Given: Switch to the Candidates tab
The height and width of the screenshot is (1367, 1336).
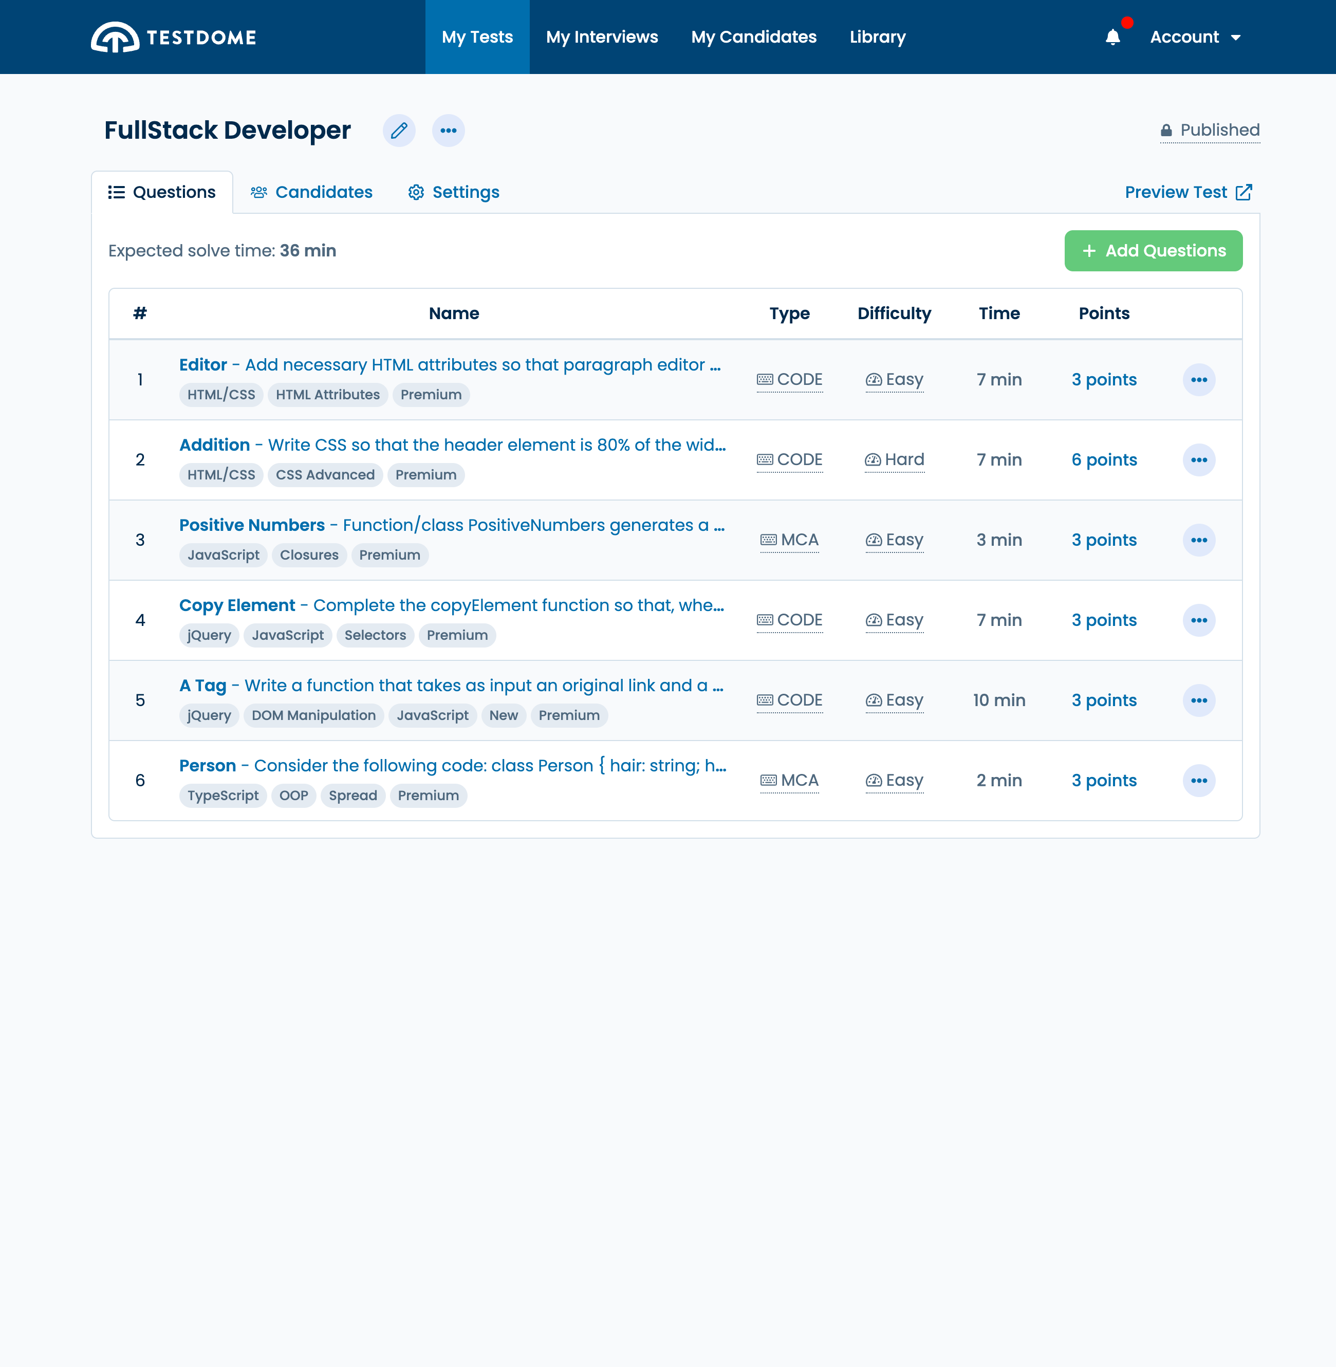Looking at the screenshot, I should pyautogui.click(x=311, y=192).
